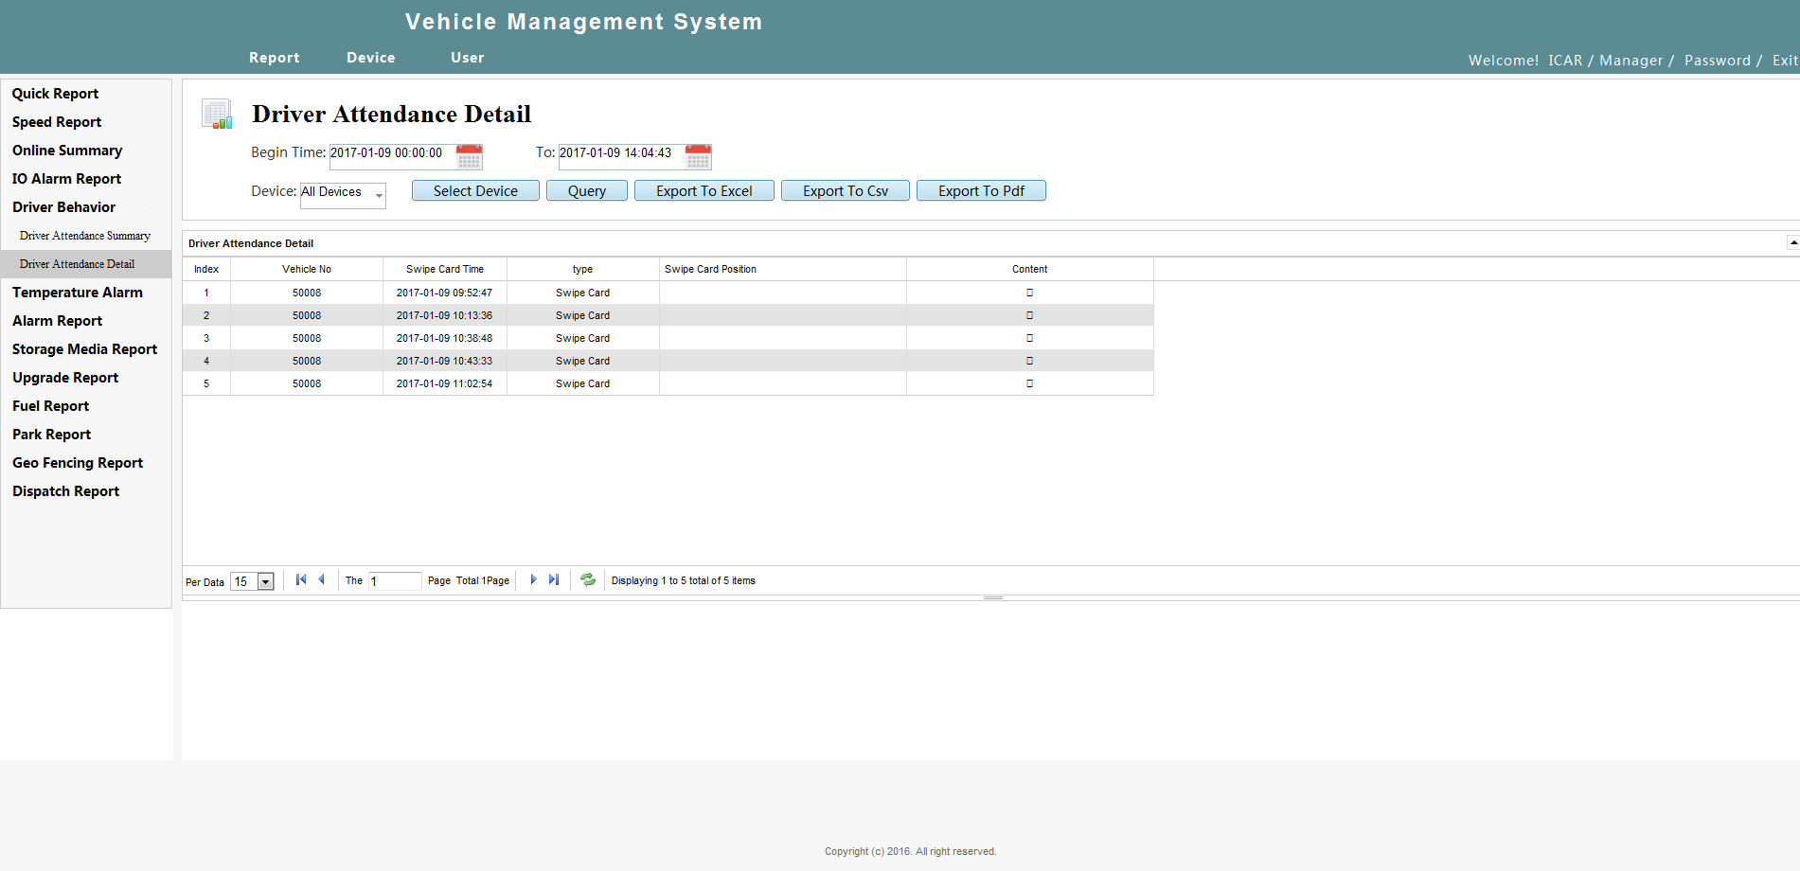Click the page number input field
Image resolution: width=1800 pixels, height=871 pixels.
[395, 581]
